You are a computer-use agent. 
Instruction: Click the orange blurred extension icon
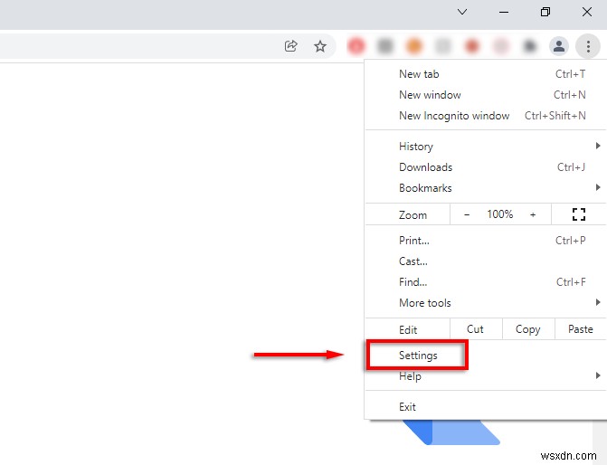413,46
